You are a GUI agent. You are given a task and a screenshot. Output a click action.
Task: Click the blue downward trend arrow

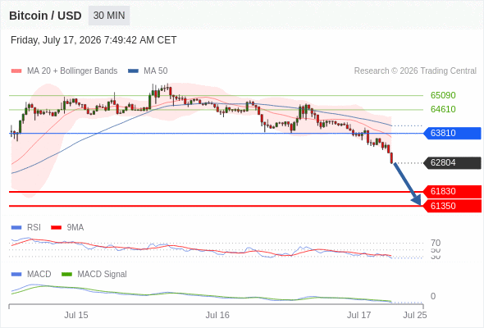[x=407, y=184]
